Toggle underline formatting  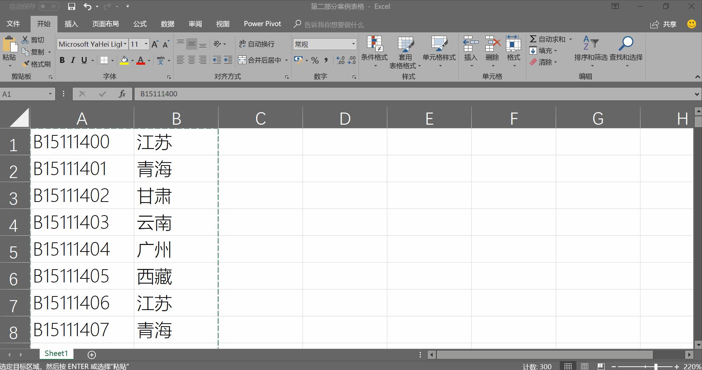point(84,60)
